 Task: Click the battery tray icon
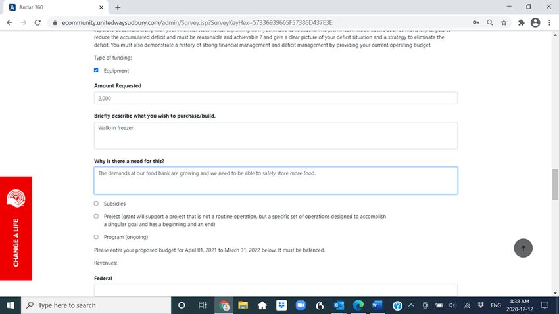click(x=439, y=305)
